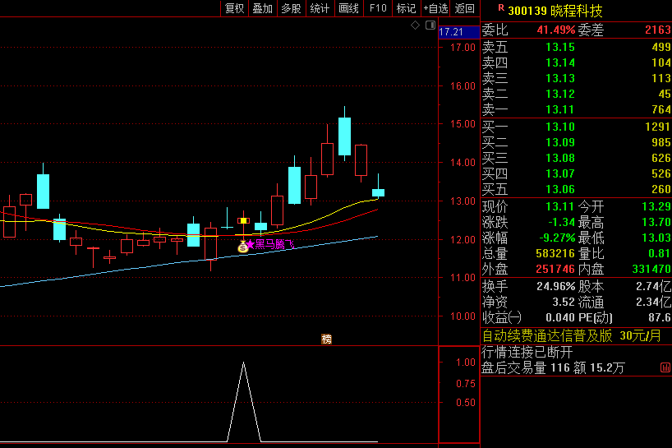The image size is (672, 448).
Task: Open the 统计 statistics menu
Action: (x=320, y=8)
